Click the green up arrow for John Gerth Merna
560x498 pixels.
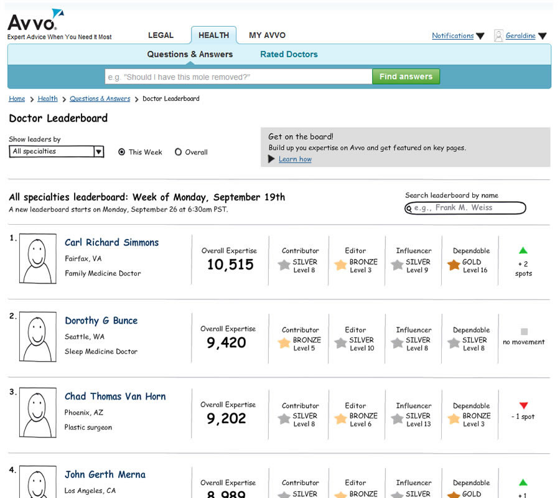click(x=523, y=482)
